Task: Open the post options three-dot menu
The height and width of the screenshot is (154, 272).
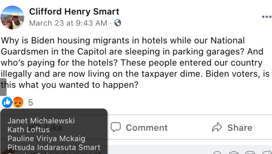Action: [x=266, y=17]
